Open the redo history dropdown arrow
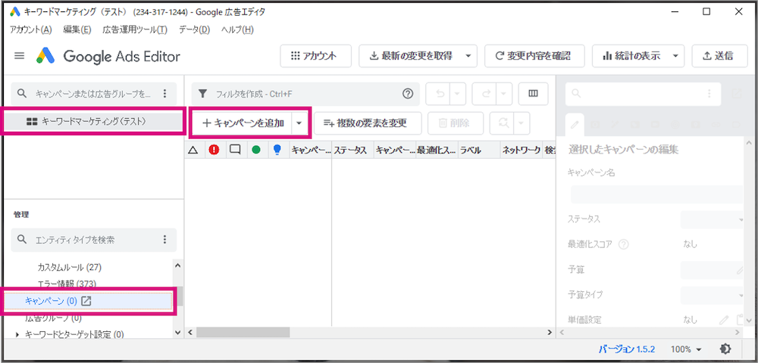Image resolution: width=758 pixels, height=363 pixels. 504,94
